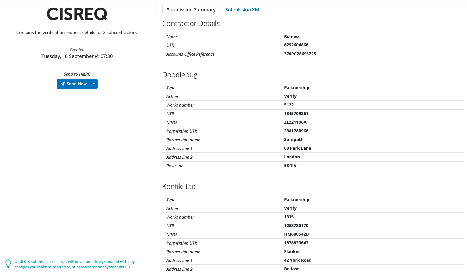Switch to the Submission Summary tab

191,10
